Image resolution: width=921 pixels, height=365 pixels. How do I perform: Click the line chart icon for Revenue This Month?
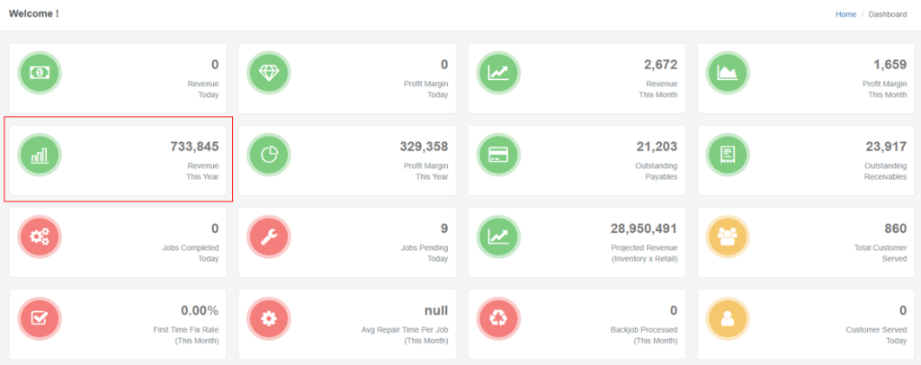click(x=498, y=73)
